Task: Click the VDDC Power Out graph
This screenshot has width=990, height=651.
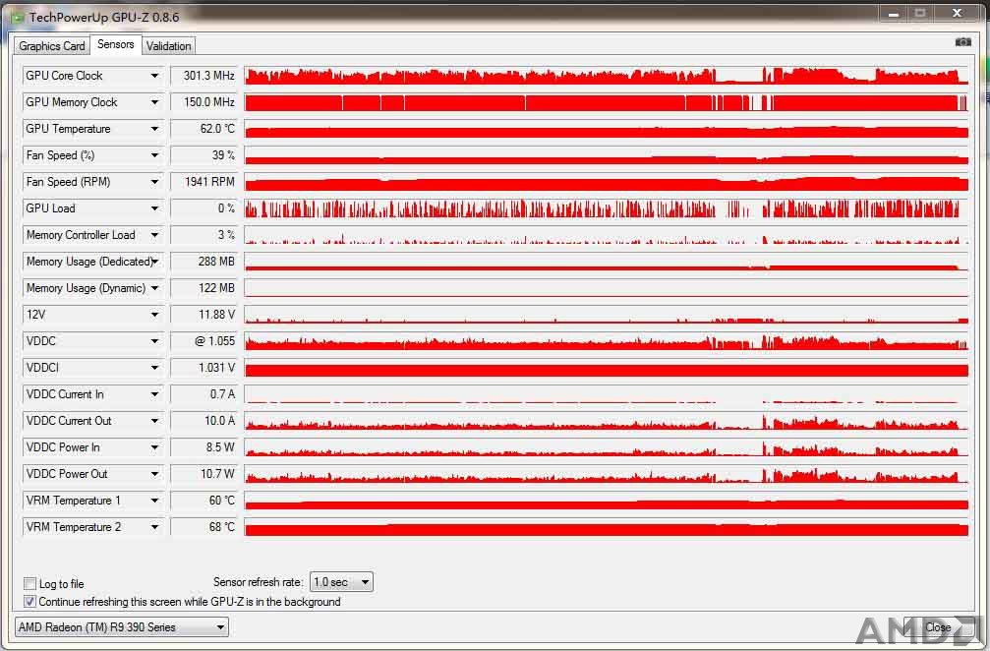Action: [607, 474]
